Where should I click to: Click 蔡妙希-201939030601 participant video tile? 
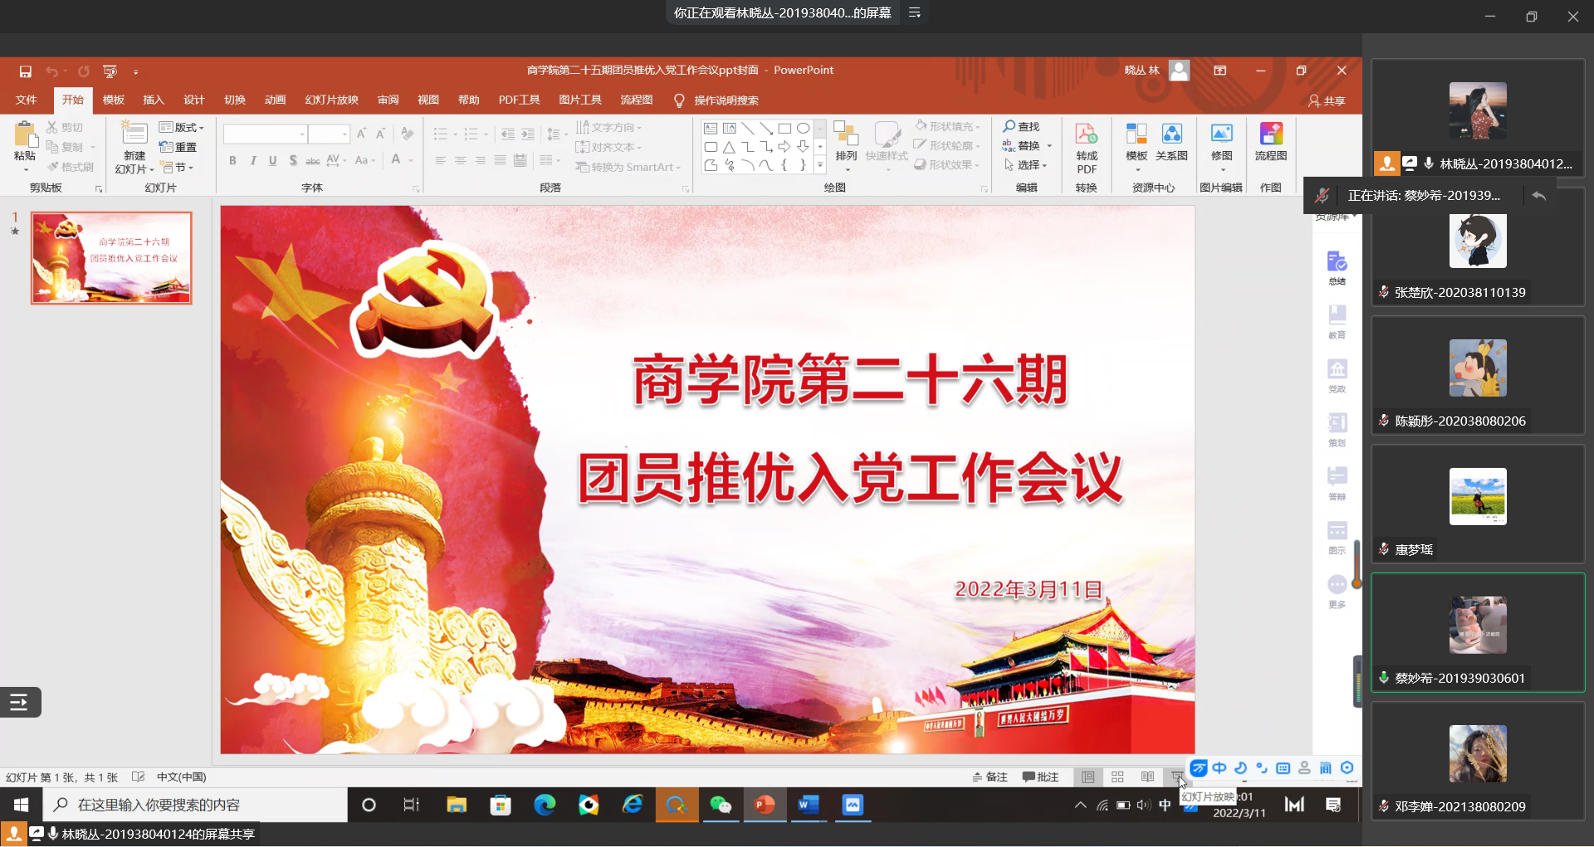pos(1478,632)
